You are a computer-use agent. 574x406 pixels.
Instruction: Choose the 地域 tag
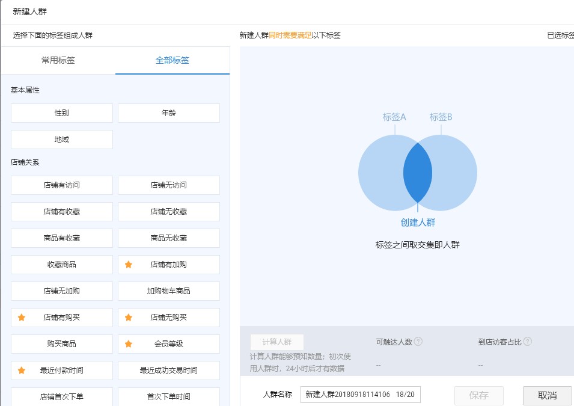pos(62,140)
